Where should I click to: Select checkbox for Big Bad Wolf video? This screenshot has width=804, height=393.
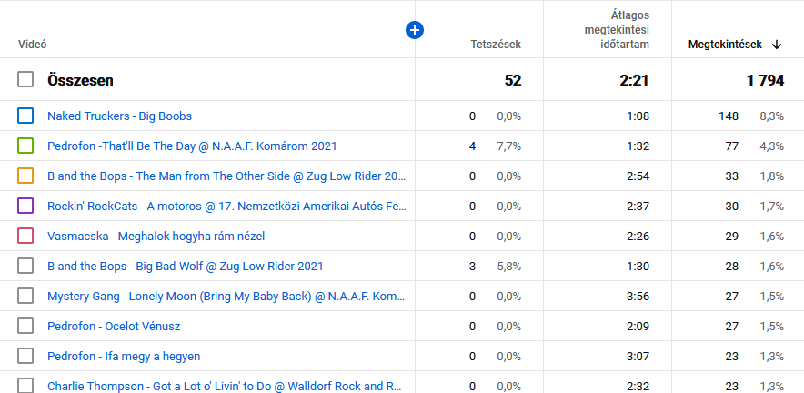(x=25, y=266)
